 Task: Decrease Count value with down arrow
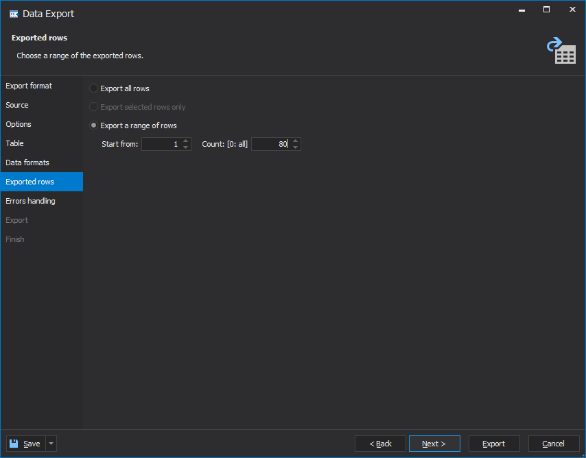click(x=295, y=147)
